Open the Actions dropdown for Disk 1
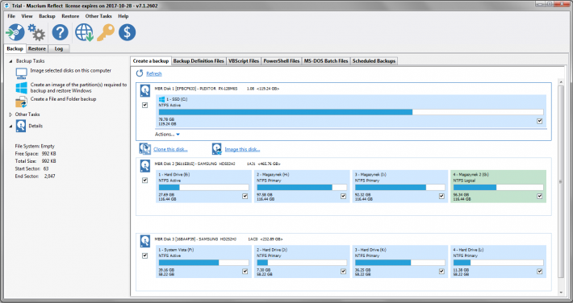This screenshot has height=303, width=573. click(167, 135)
